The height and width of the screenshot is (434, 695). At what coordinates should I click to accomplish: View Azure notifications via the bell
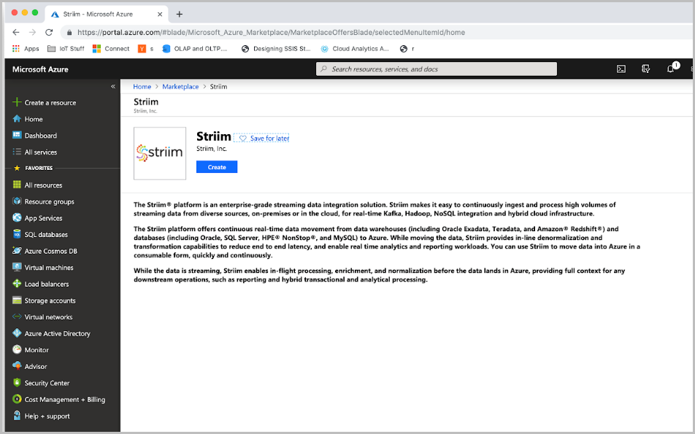pyautogui.click(x=670, y=69)
